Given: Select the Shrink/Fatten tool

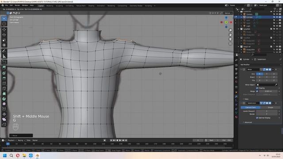Looking at the screenshot, I should 4,114.
